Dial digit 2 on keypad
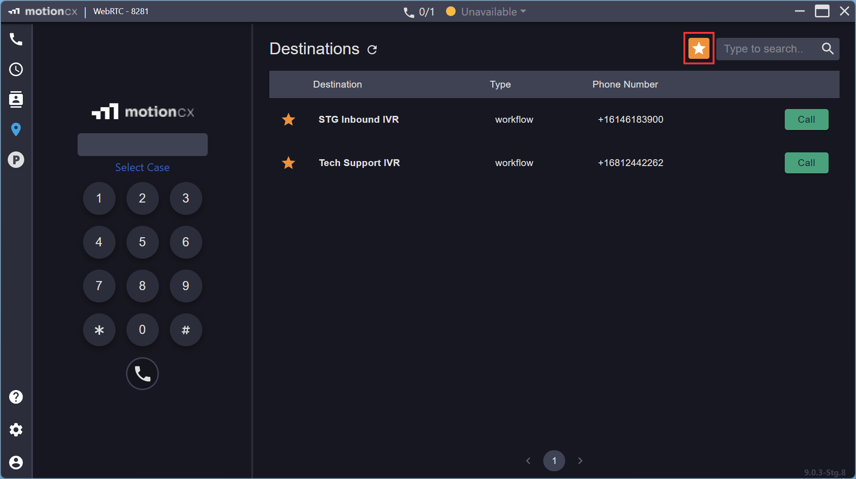The height and width of the screenshot is (479, 856). [x=142, y=198]
